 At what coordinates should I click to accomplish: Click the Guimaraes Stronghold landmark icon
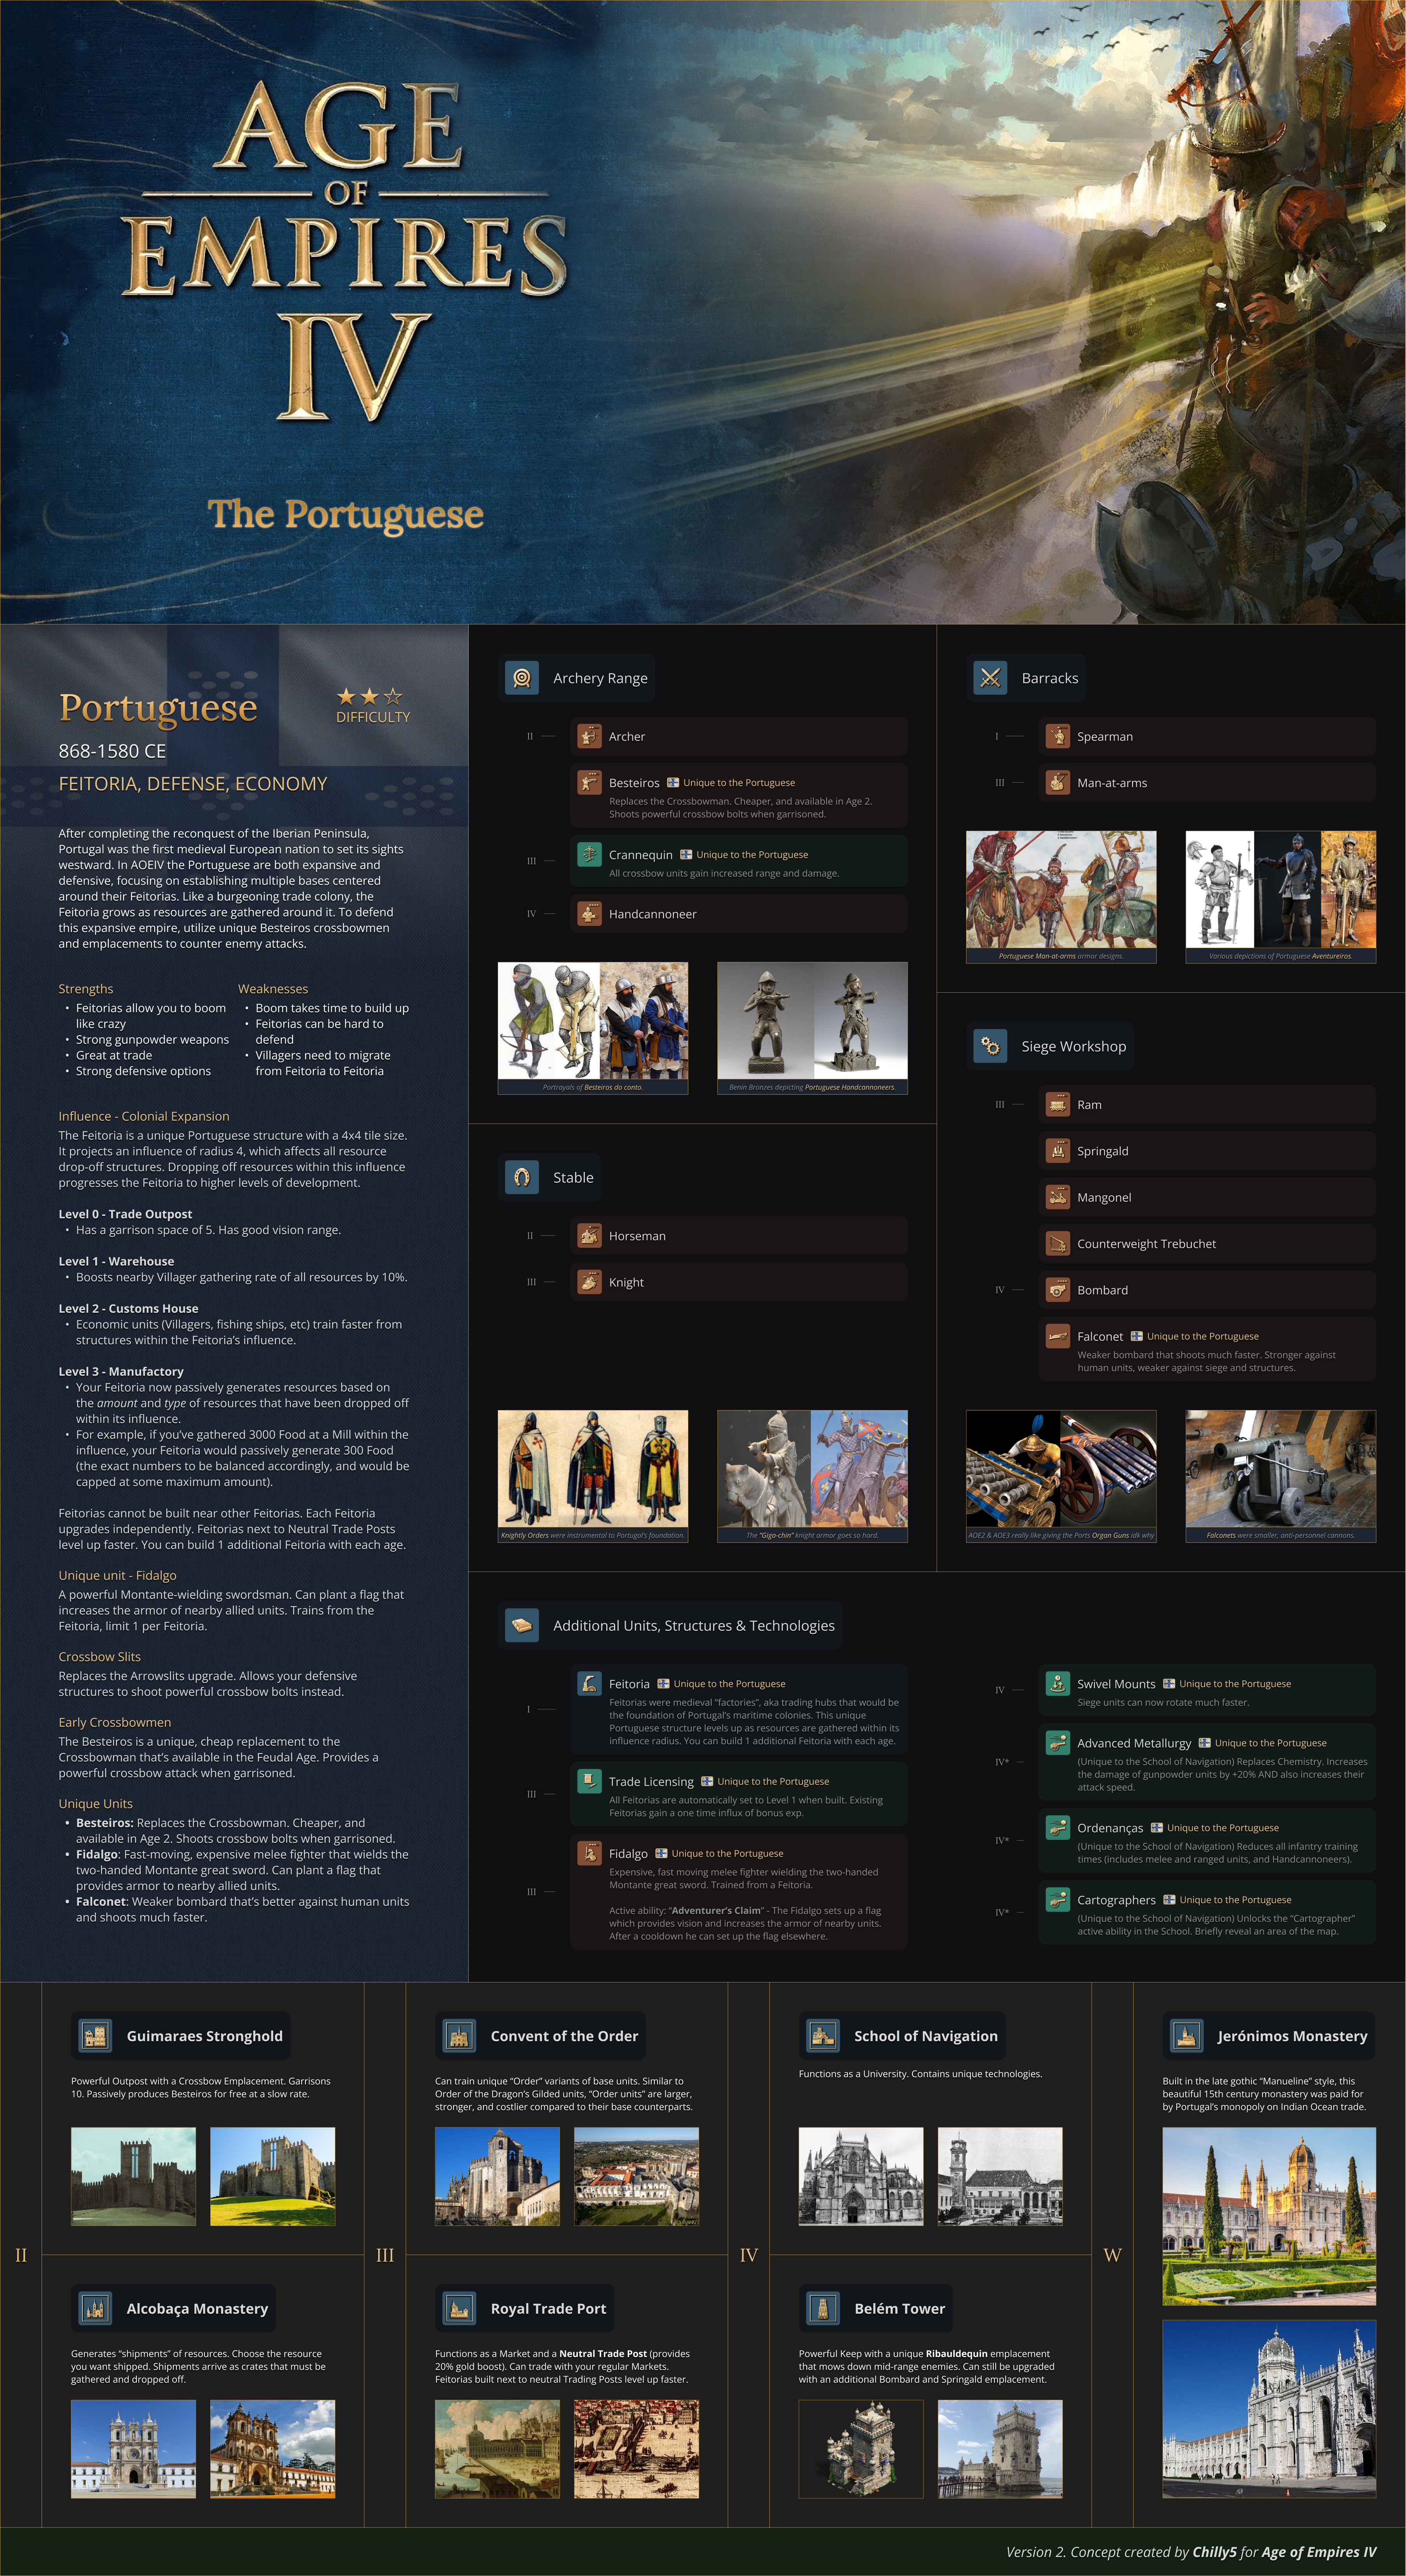pyautogui.click(x=95, y=2036)
